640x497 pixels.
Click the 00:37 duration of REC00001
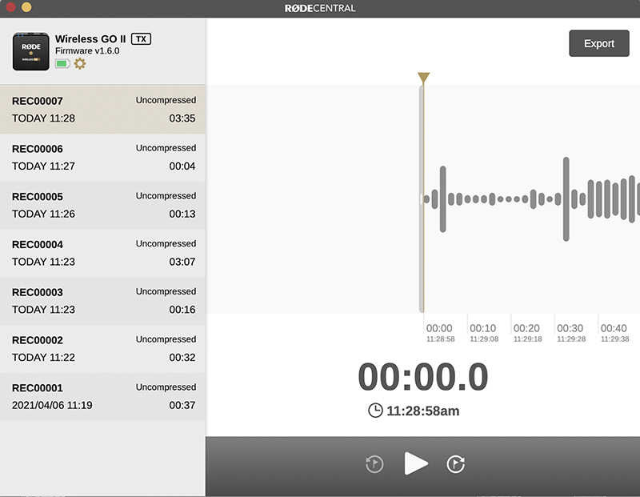pyautogui.click(x=182, y=405)
